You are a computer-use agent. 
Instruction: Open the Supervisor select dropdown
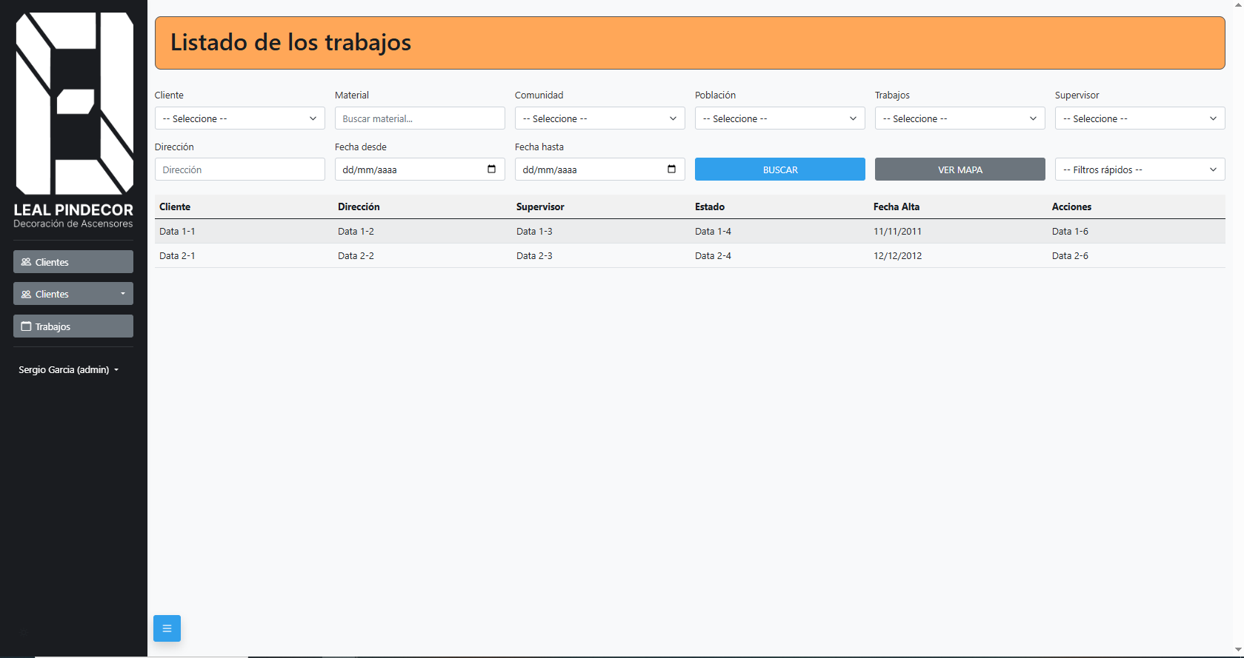point(1140,118)
